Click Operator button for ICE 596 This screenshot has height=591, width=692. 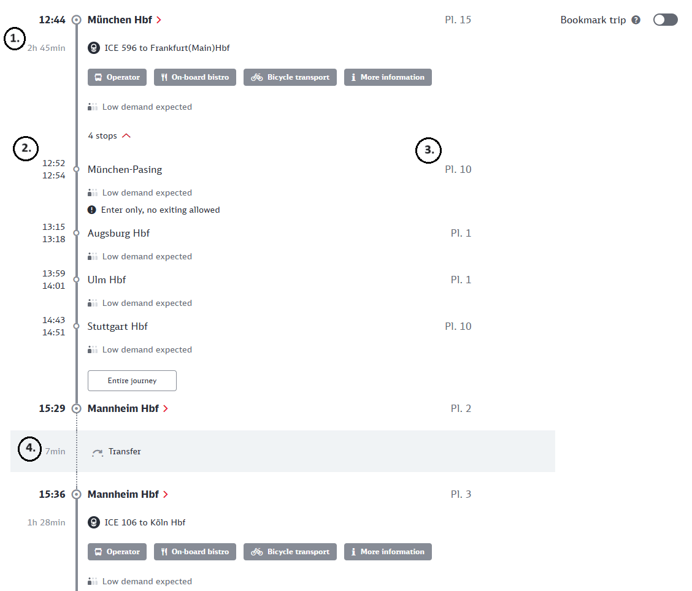(117, 77)
